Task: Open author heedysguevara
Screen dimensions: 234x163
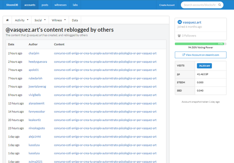Action: (x=38, y=62)
